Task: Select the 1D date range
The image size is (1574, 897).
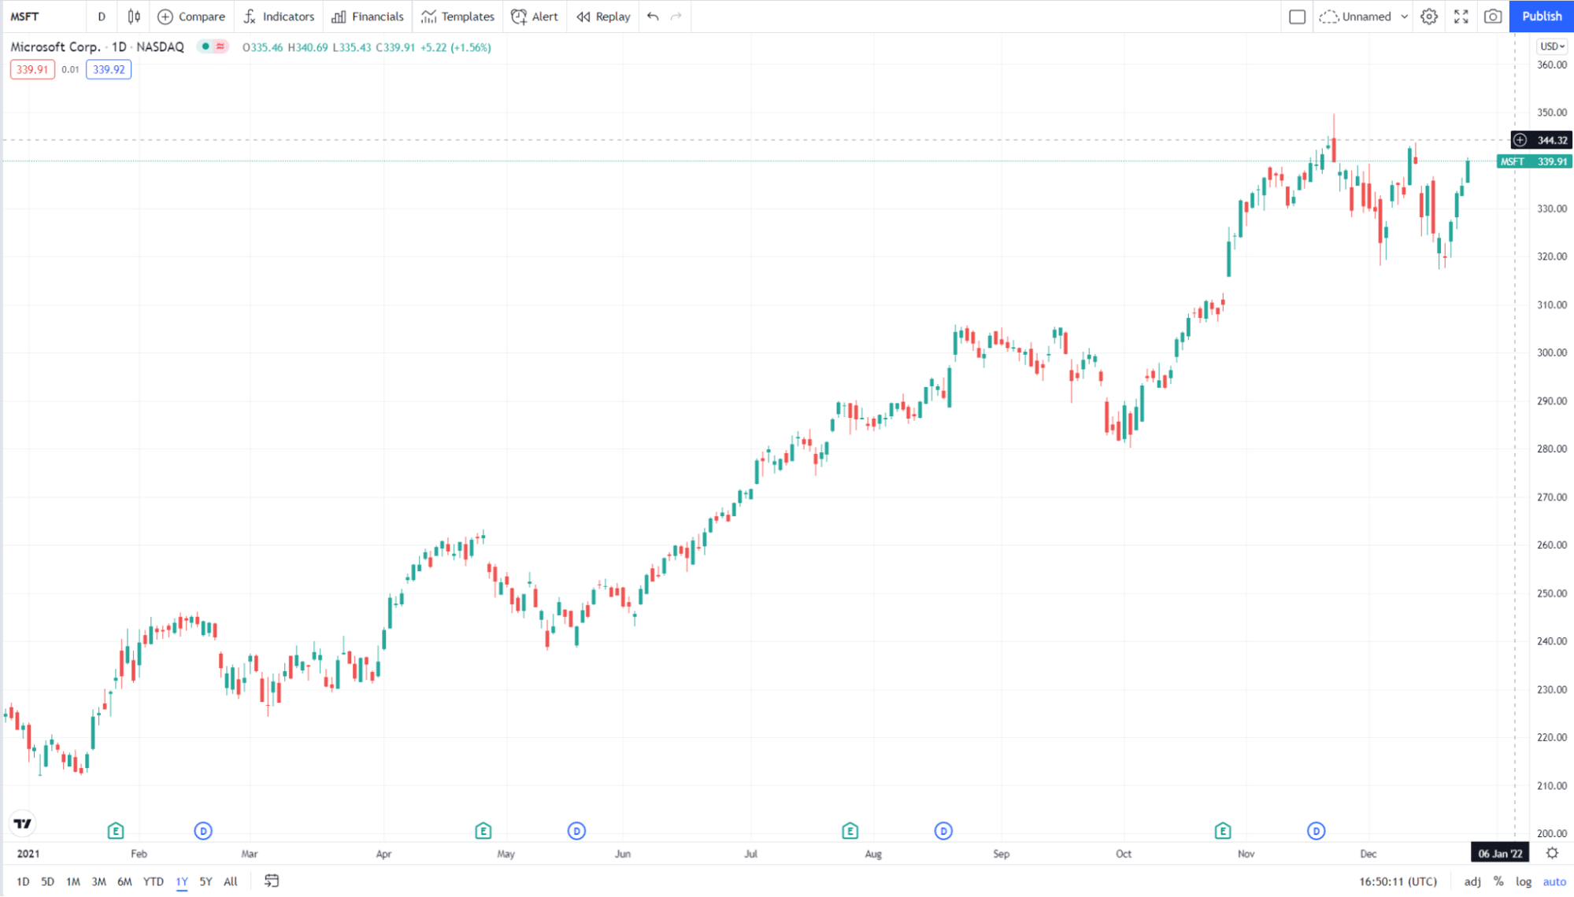Action: (23, 882)
